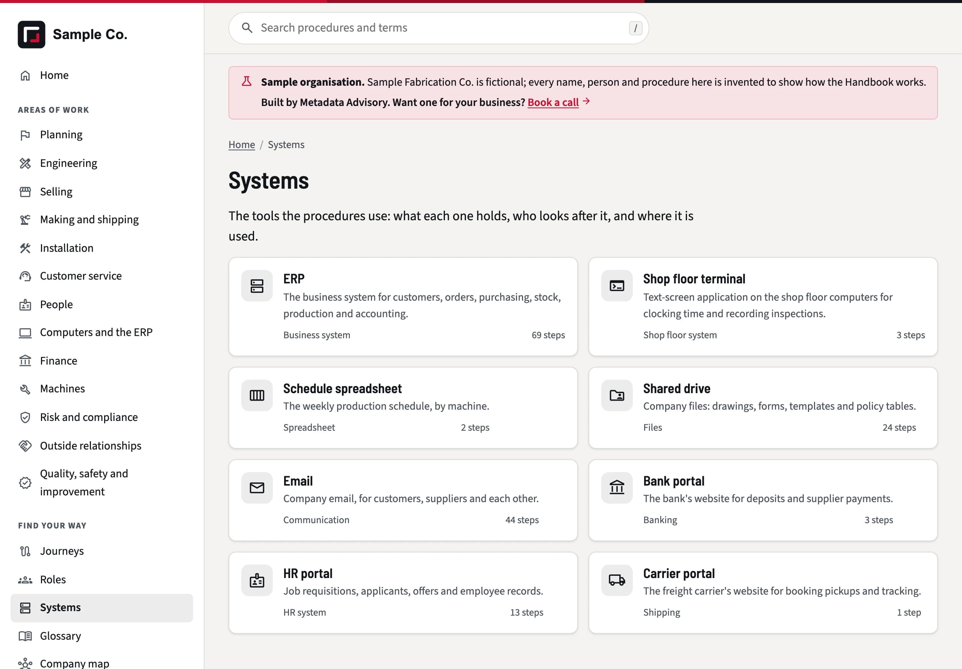Click the Bank portal card icon
This screenshot has width=962, height=669.
tap(617, 488)
